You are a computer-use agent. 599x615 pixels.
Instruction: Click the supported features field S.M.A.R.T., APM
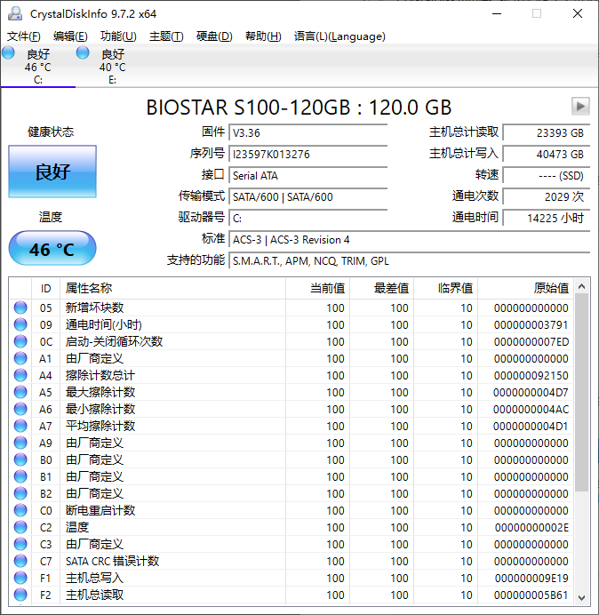tap(410, 260)
